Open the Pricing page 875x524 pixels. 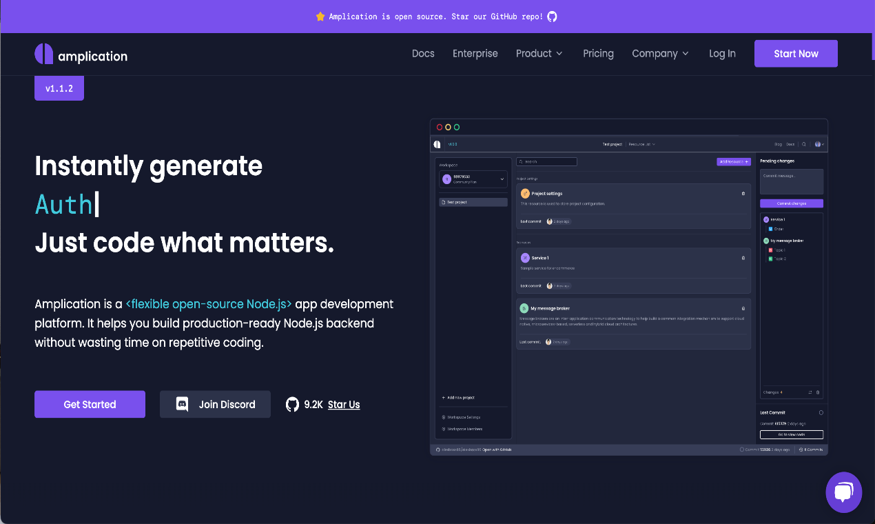[x=598, y=53]
